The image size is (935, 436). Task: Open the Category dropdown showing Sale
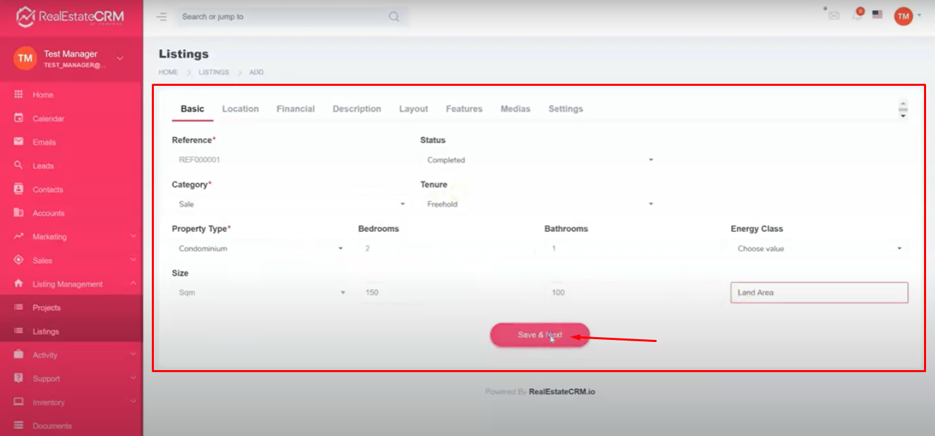coord(289,204)
